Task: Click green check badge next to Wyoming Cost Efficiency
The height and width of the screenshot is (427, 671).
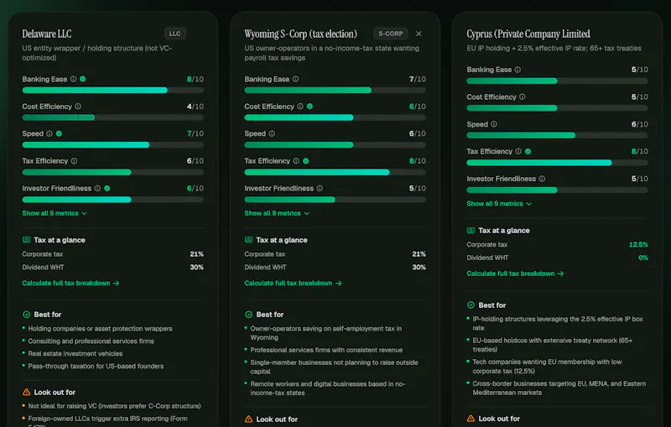Action: 309,107
